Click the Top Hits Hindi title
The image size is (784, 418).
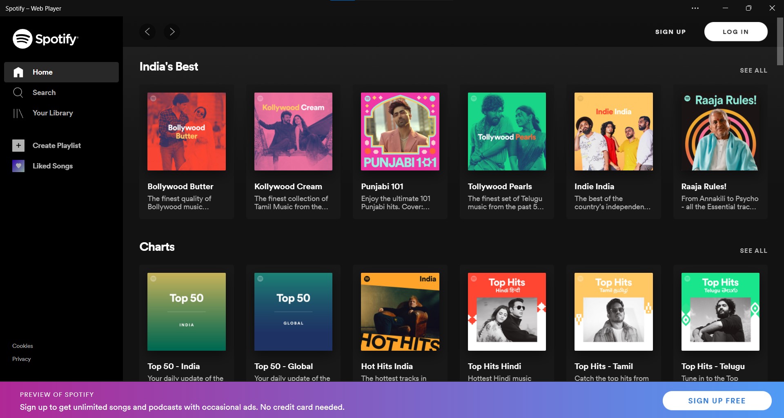494,366
